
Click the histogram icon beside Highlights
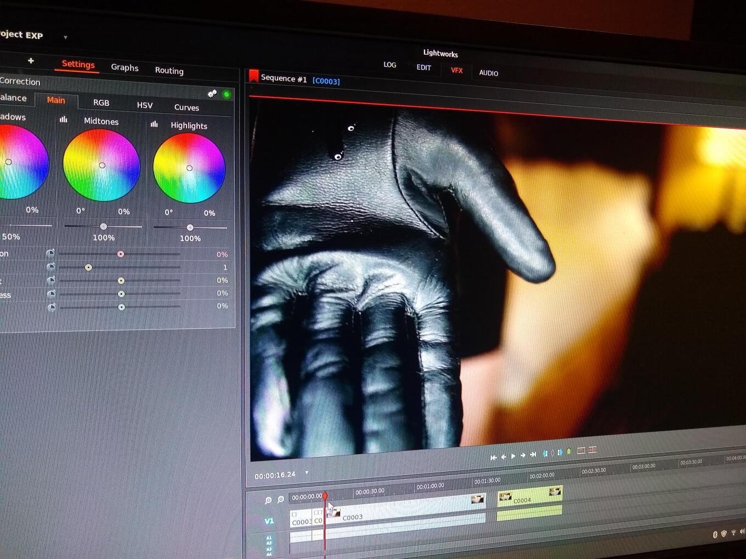[x=154, y=124]
